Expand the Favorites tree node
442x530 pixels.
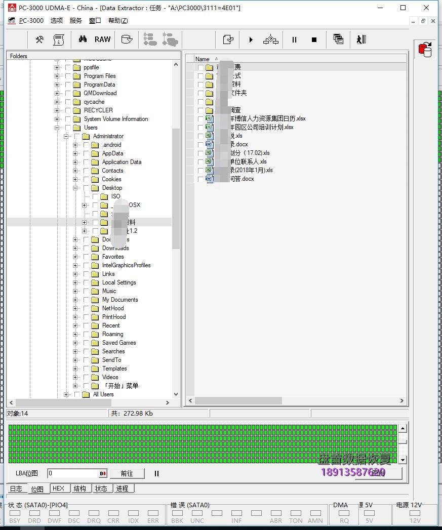tap(75, 257)
